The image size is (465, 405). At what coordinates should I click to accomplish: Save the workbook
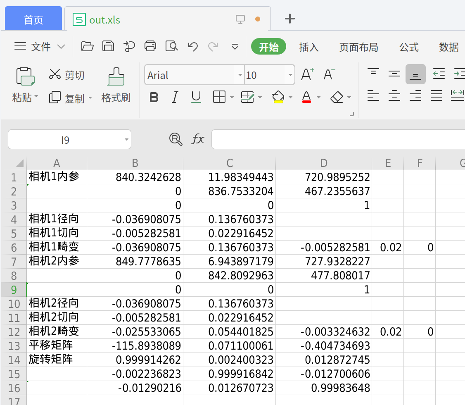coord(108,46)
